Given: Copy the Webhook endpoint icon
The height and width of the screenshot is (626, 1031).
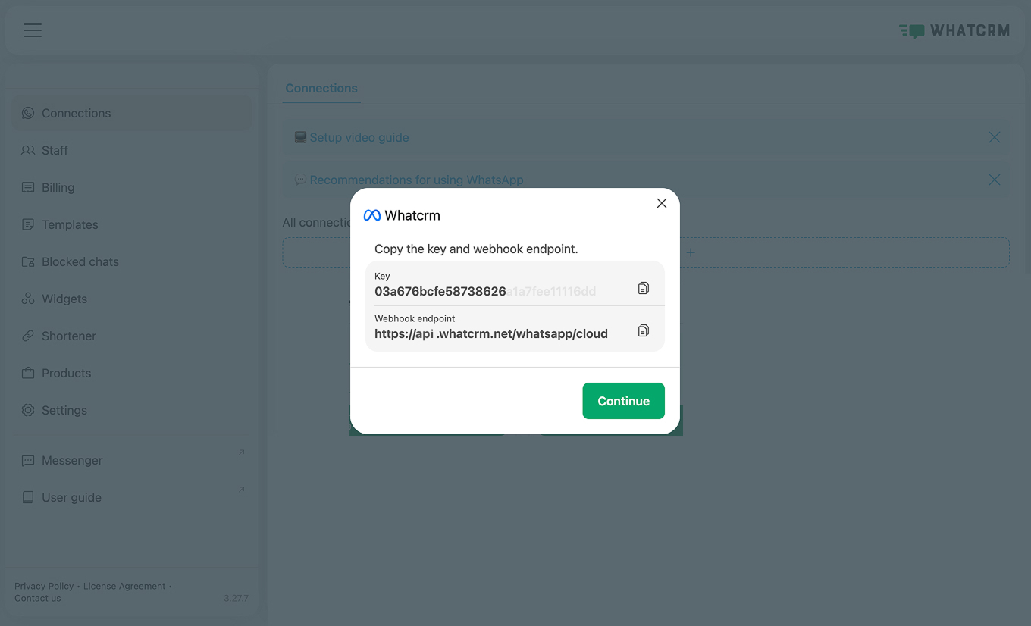Looking at the screenshot, I should click(x=644, y=330).
